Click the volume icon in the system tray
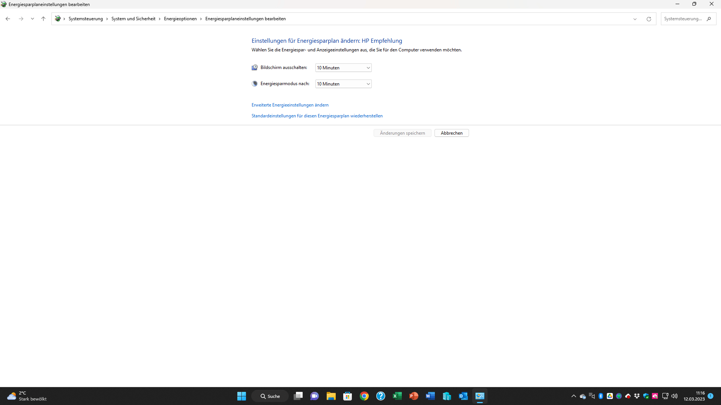721x405 pixels. coord(674,396)
